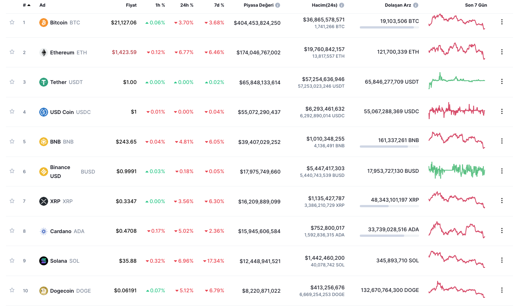Open the three-dot menu for Ethereum
516x306 pixels.
[502, 52]
